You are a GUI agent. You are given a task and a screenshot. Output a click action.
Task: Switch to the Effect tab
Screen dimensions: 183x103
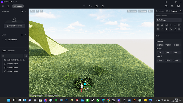tap(168, 11)
